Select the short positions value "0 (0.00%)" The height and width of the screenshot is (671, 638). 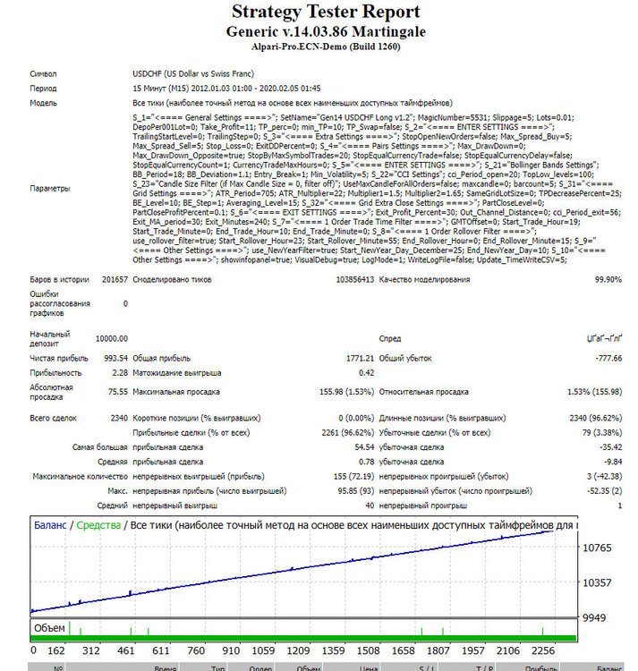pyautogui.click(x=356, y=418)
